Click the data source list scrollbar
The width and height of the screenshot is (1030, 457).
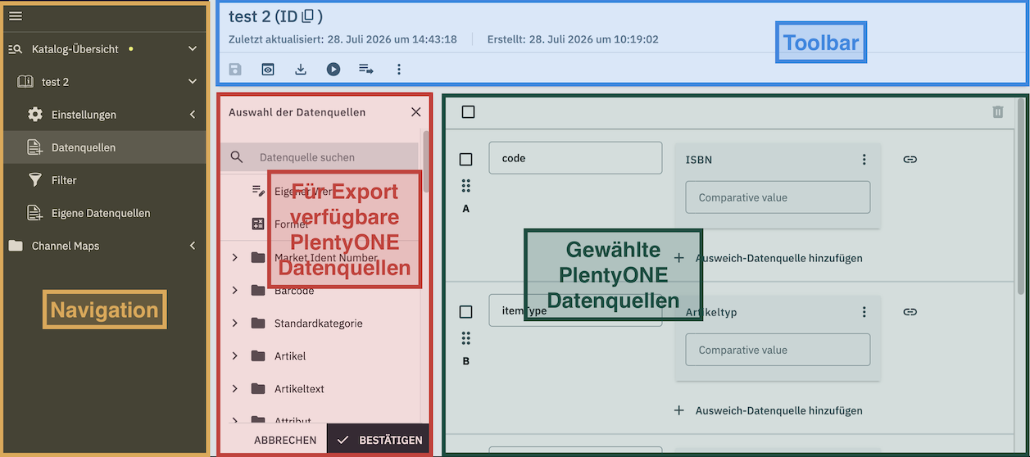426,161
